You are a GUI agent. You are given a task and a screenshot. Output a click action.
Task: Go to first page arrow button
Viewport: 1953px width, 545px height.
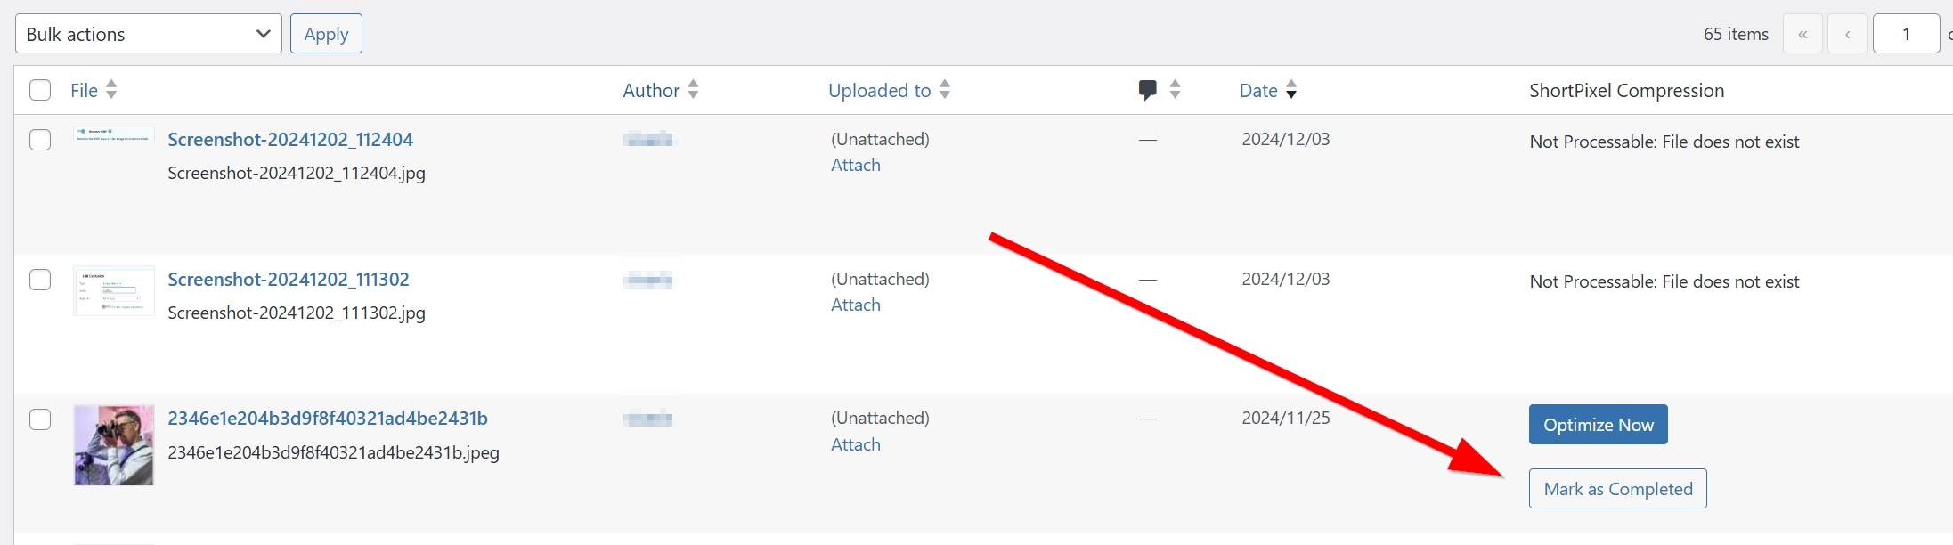[1802, 35]
